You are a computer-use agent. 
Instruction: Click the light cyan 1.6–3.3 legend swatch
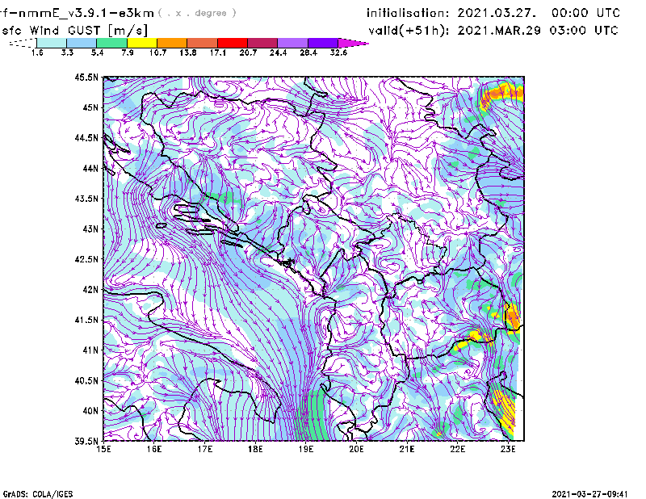click(x=52, y=43)
